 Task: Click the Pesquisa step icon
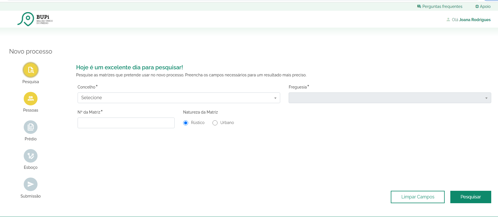point(30,70)
